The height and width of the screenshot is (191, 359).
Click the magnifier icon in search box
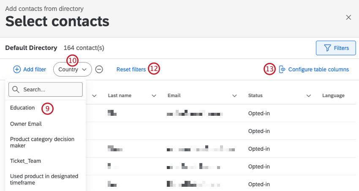[16, 90]
